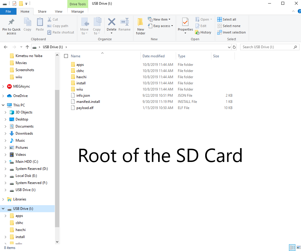Image resolution: width=301 pixels, height=251 pixels.
Task: Open Libraries in the navigation pane
Action: pos(20,199)
